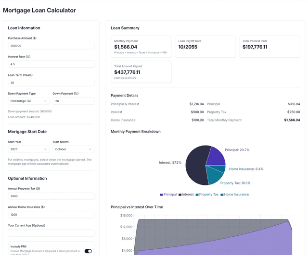Screen dimensions: 308x255
Task: Select the Annual Property Tax input
Action: [x=51, y=196]
